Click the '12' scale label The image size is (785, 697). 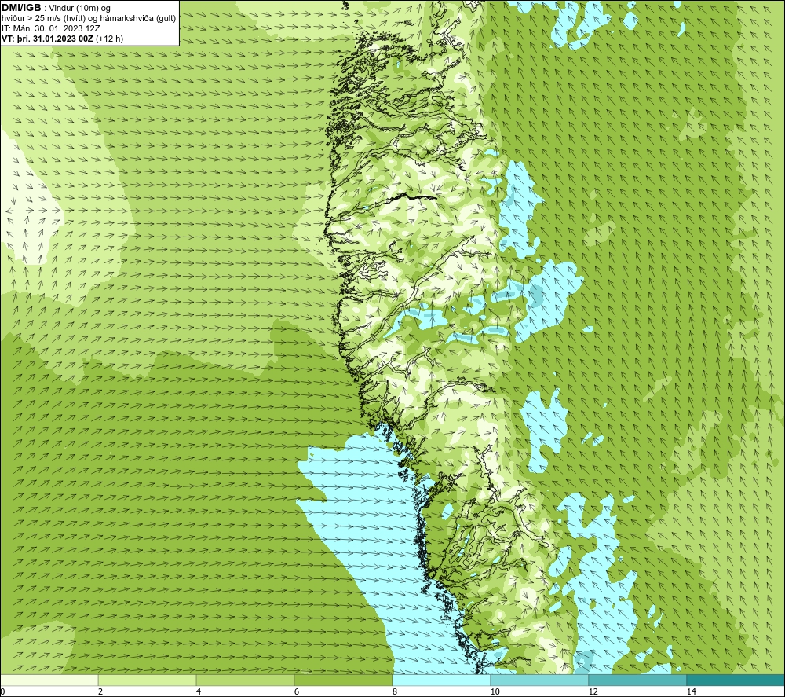pos(593,691)
